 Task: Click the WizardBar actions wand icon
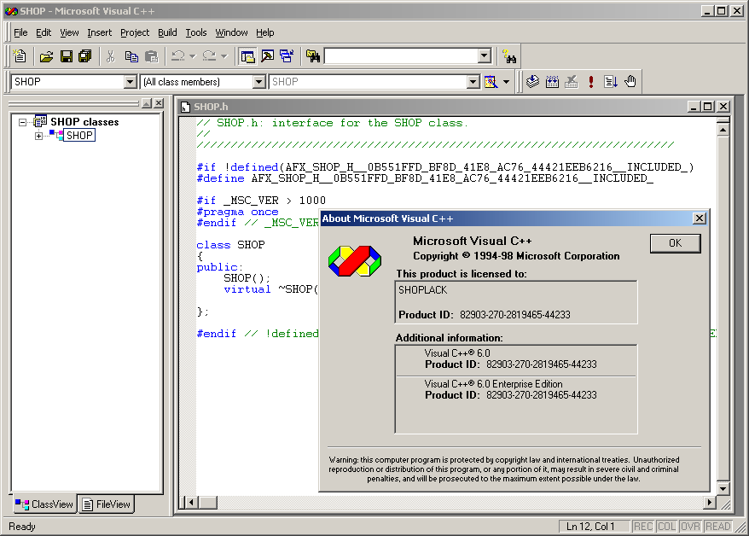click(x=491, y=82)
